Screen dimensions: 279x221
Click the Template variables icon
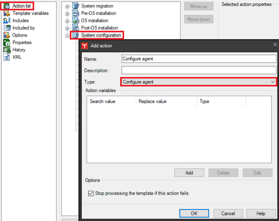click(x=6, y=13)
